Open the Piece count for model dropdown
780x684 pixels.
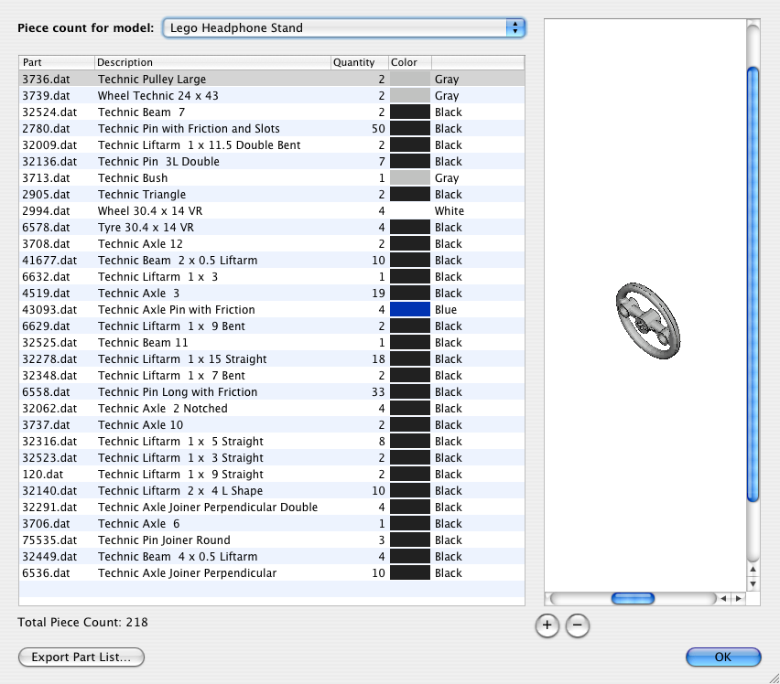[x=343, y=27]
